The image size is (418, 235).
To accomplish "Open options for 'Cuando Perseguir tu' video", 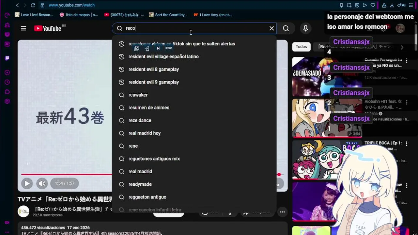I will tap(407, 61).
